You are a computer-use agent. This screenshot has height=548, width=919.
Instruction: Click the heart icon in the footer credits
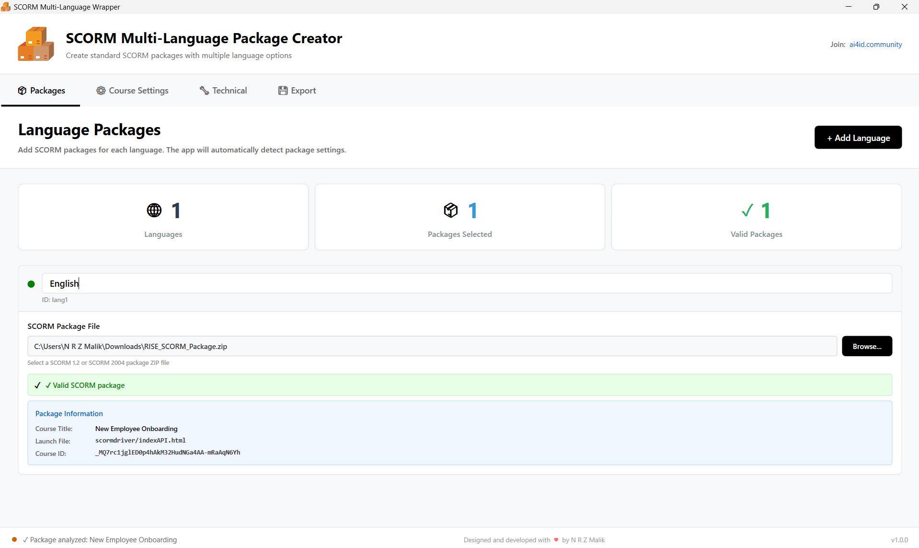(556, 540)
